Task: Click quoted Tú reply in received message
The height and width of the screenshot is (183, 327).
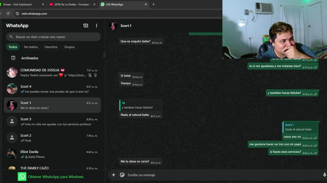Action: click(x=140, y=105)
